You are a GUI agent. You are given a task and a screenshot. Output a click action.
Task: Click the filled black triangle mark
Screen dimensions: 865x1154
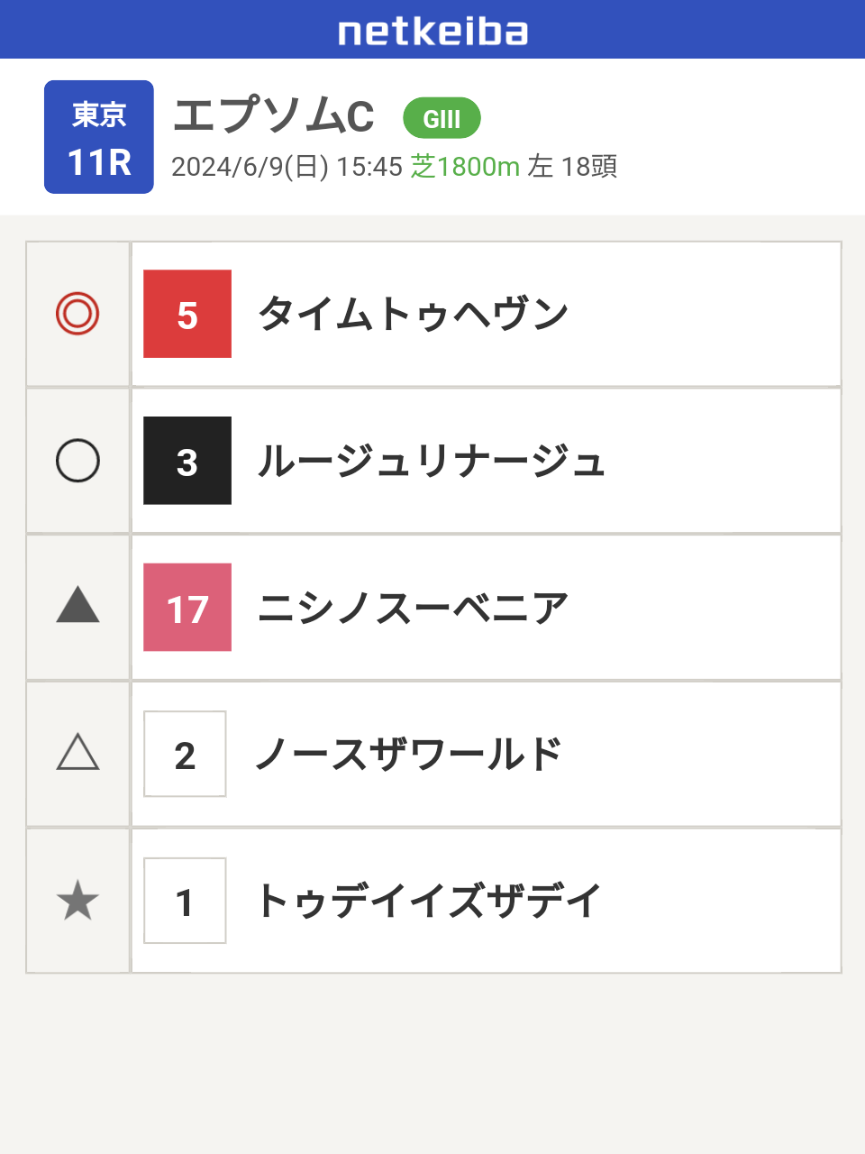[77, 605]
